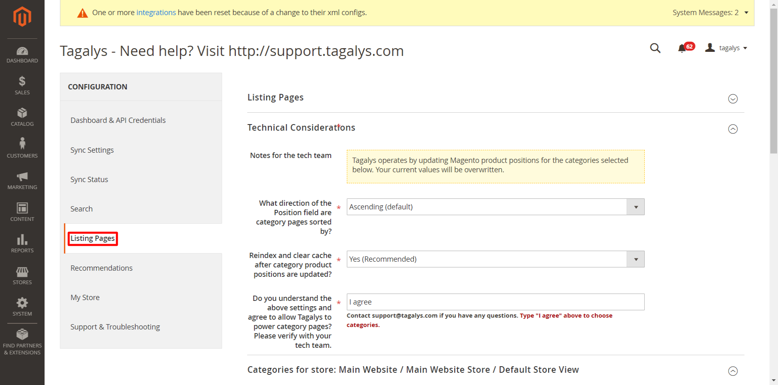Viewport: 778px width, 385px height.
Task: Open the tagalys account dropdown
Action: [x=733, y=48]
